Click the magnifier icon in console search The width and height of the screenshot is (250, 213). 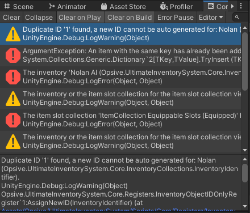237,18
